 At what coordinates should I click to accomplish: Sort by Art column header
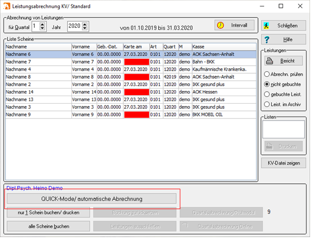(x=156, y=47)
